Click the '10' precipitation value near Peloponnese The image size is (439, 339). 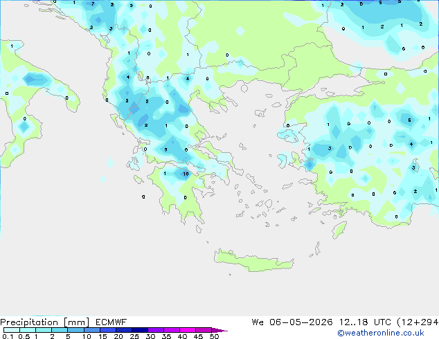(x=186, y=174)
